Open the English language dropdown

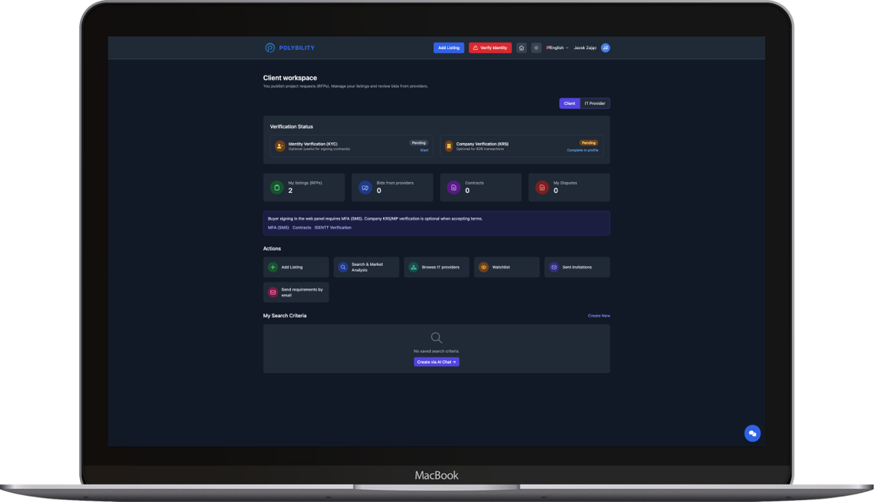[x=557, y=48]
